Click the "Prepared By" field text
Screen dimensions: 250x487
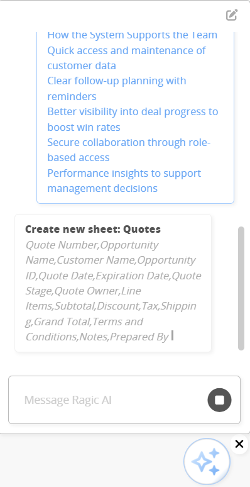tap(139, 337)
